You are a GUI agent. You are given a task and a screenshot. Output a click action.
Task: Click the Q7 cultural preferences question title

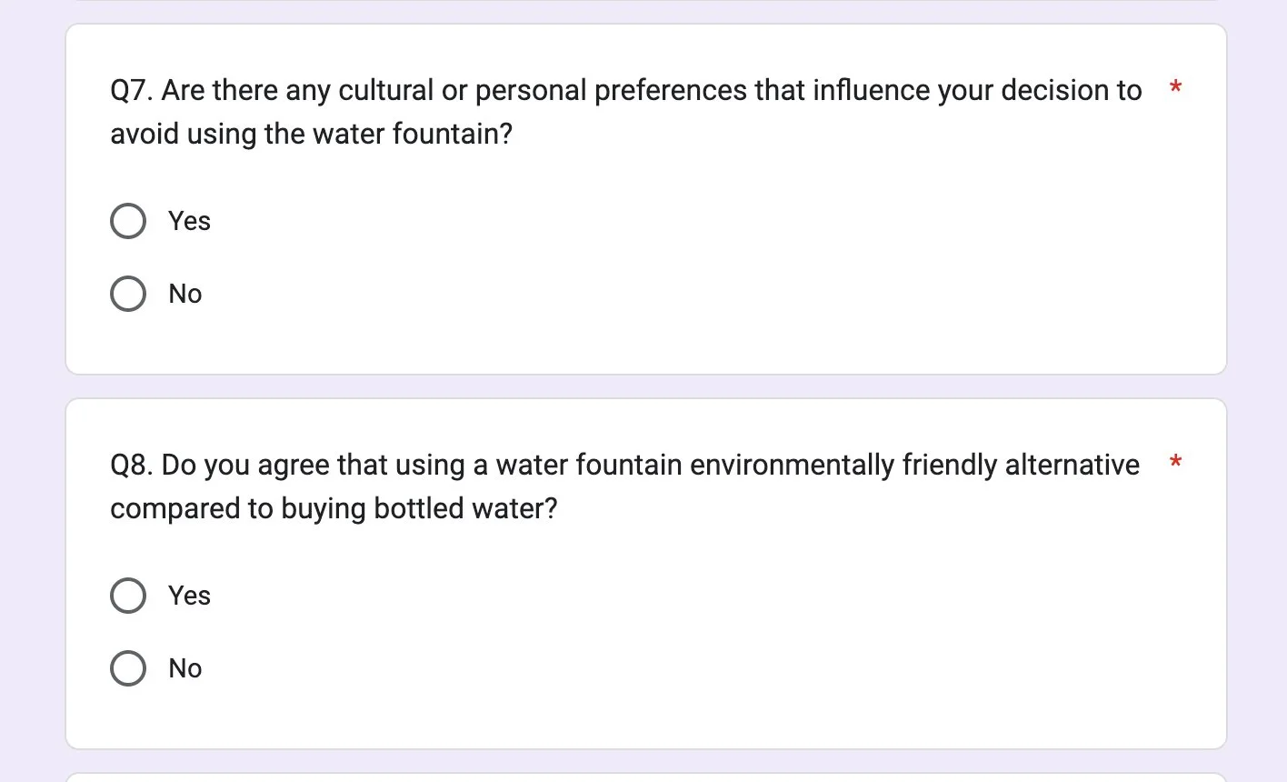coord(625,91)
